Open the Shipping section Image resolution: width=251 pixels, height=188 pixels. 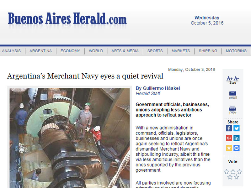click(208, 51)
